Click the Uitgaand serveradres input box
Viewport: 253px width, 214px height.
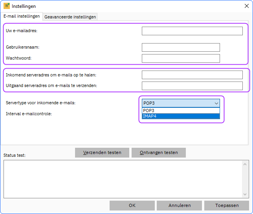(192, 86)
